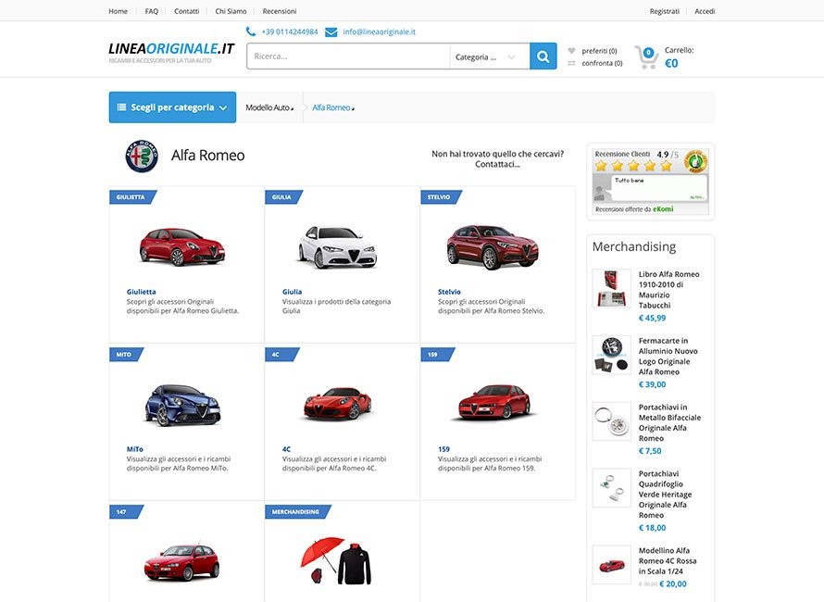The height and width of the screenshot is (602, 824).
Task: Open the Alfa Romeo breadcrumb dropdown
Action: point(333,107)
